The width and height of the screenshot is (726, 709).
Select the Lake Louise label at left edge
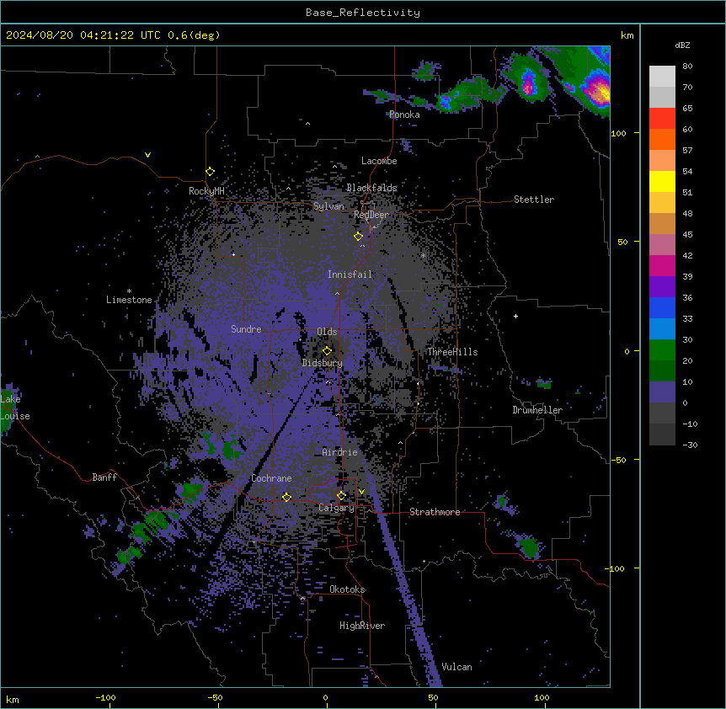click(15, 408)
